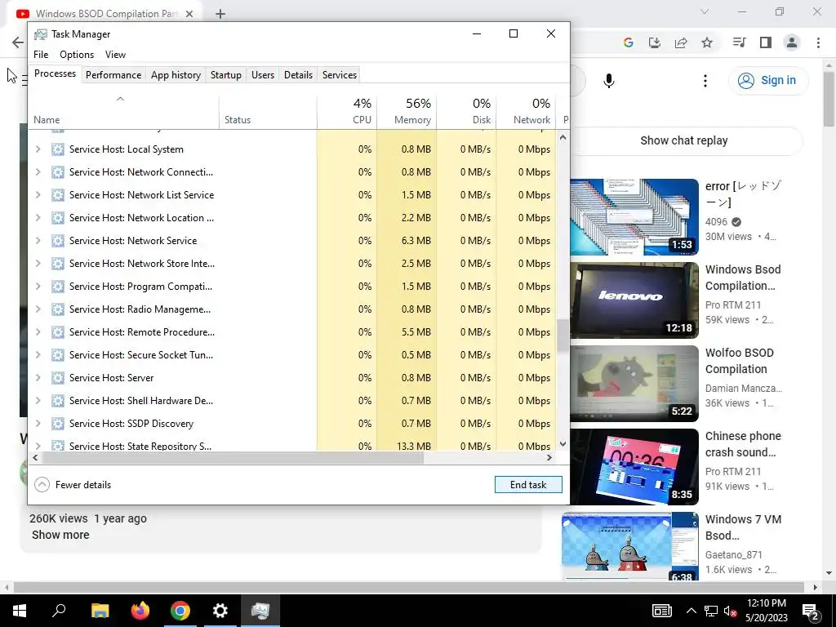This screenshot has height=627, width=836.
Task: Click gear icon of Network Store Interface service
Action: click(x=58, y=264)
